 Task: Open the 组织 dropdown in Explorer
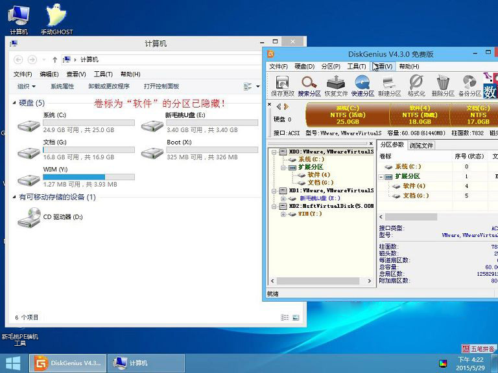tap(26, 86)
